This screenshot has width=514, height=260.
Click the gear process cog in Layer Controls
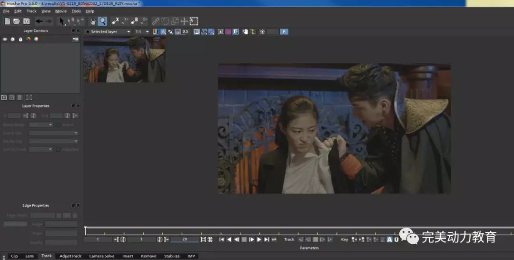pyautogui.click(x=13, y=39)
